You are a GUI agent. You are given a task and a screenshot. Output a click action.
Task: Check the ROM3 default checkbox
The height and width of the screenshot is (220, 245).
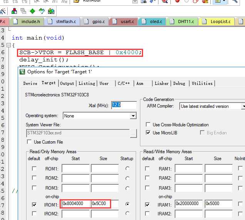[34, 188]
